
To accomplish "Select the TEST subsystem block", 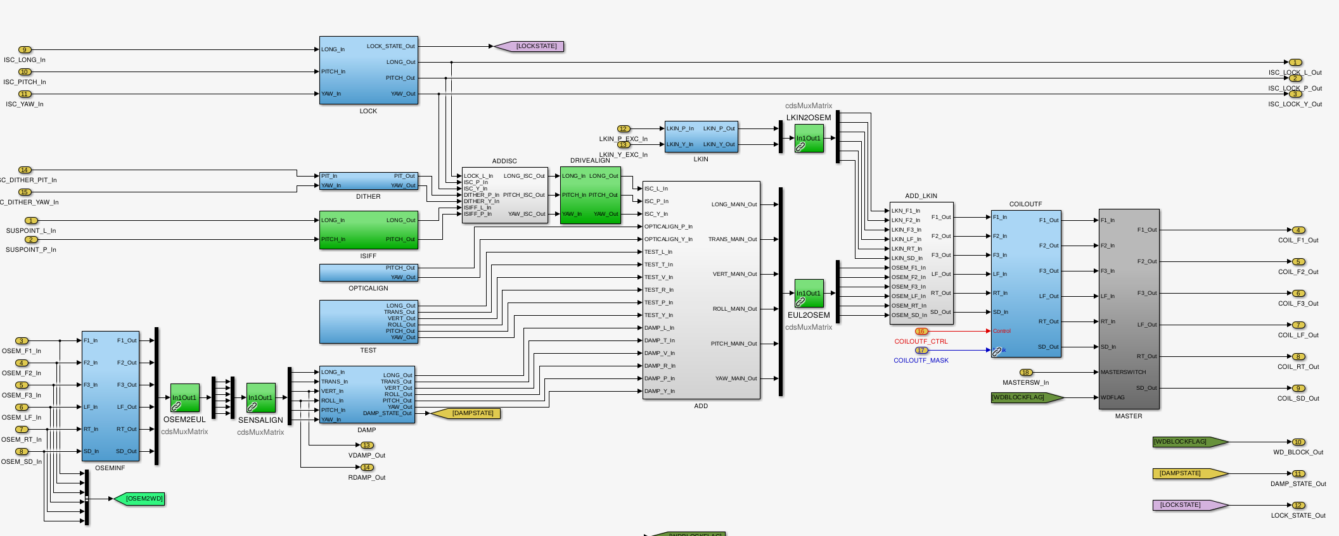I will (x=368, y=321).
